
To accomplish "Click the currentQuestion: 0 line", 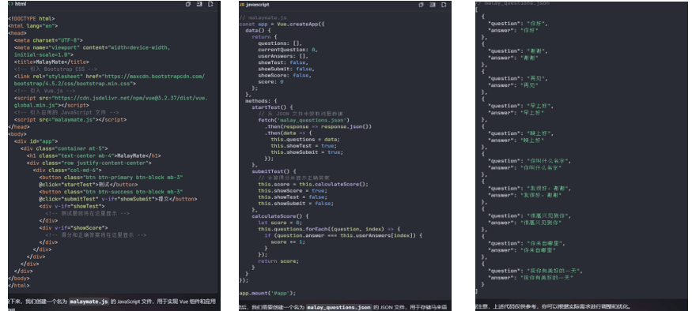I will [x=288, y=50].
